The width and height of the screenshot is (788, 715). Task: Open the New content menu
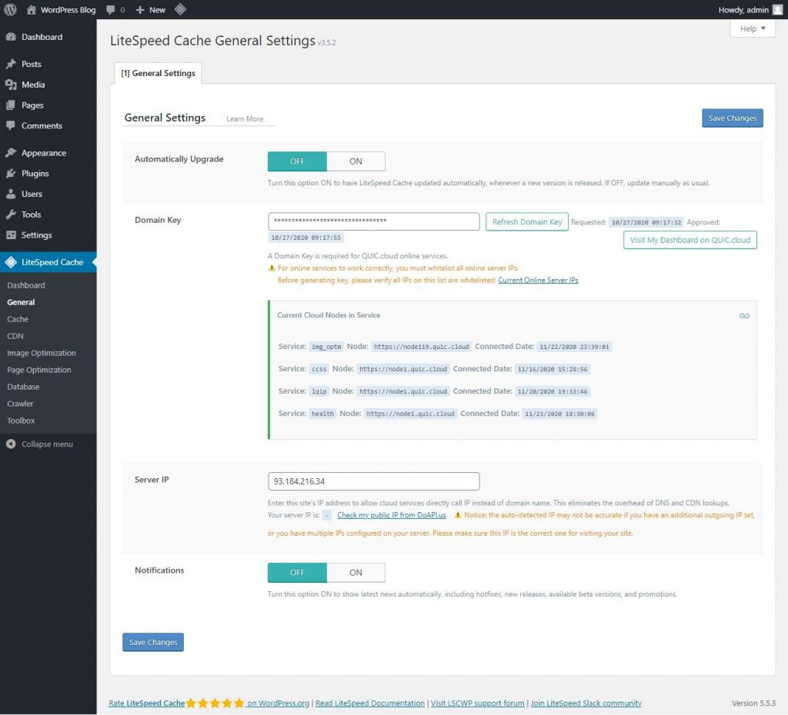(x=151, y=9)
